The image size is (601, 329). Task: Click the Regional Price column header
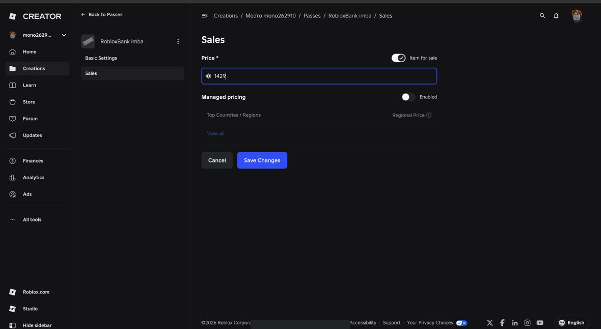tap(408, 115)
